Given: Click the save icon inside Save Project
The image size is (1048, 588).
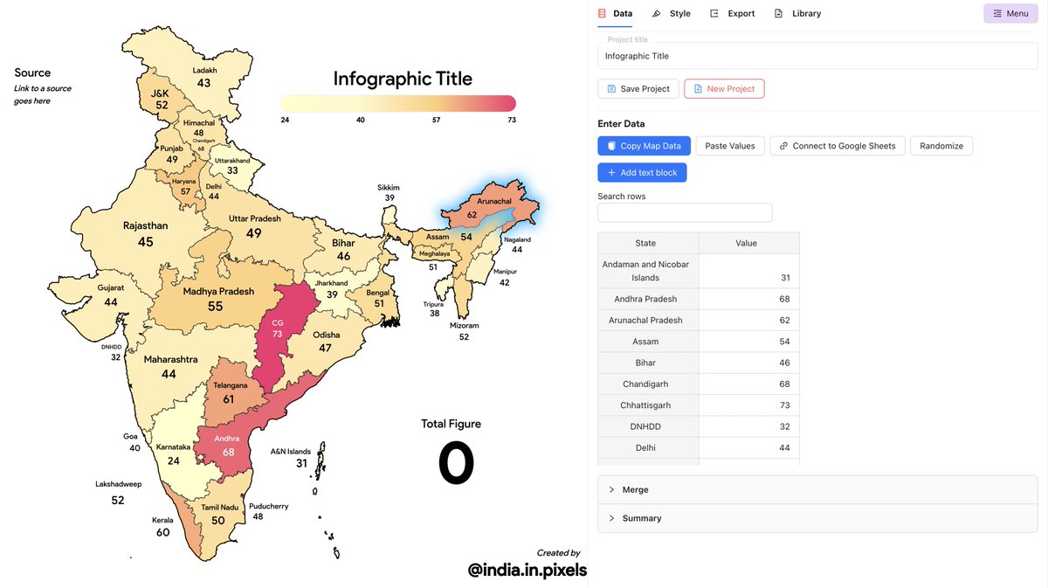Looking at the screenshot, I should pos(610,88).
